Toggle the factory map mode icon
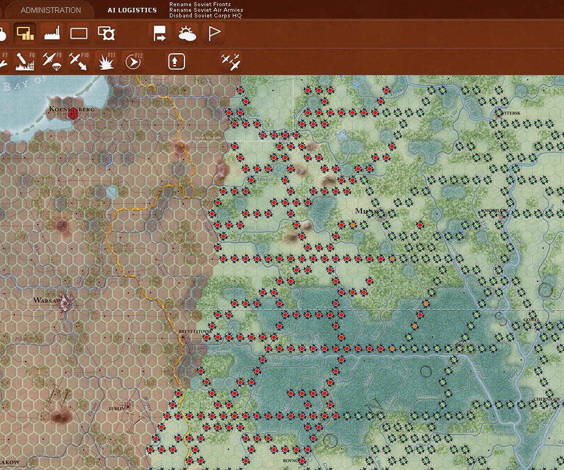Viewport: 564px width, 470px height. (52, 34)
